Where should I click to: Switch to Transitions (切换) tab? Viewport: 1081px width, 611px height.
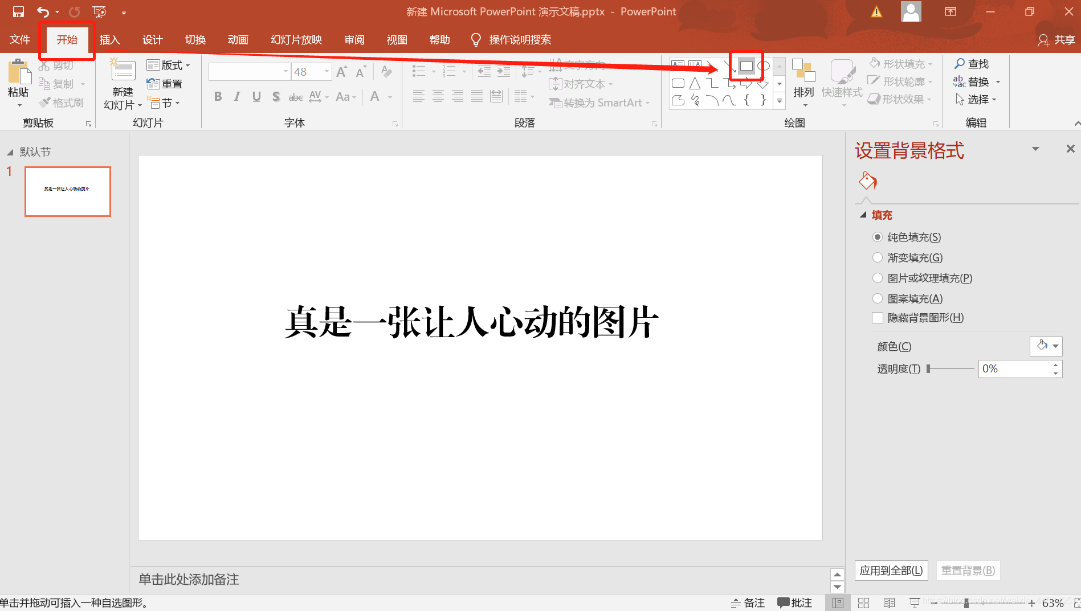click(195, 39)
